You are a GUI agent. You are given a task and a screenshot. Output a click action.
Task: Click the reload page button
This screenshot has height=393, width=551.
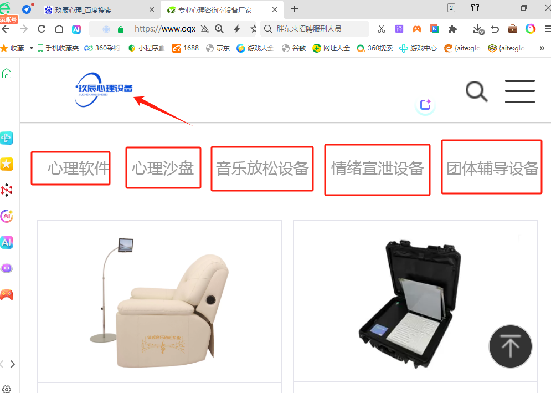pyautogui.click(x=41, y=29)
